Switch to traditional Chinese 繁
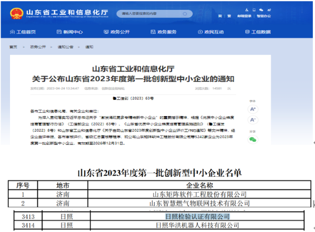315x232 pixels. [229, 16]
